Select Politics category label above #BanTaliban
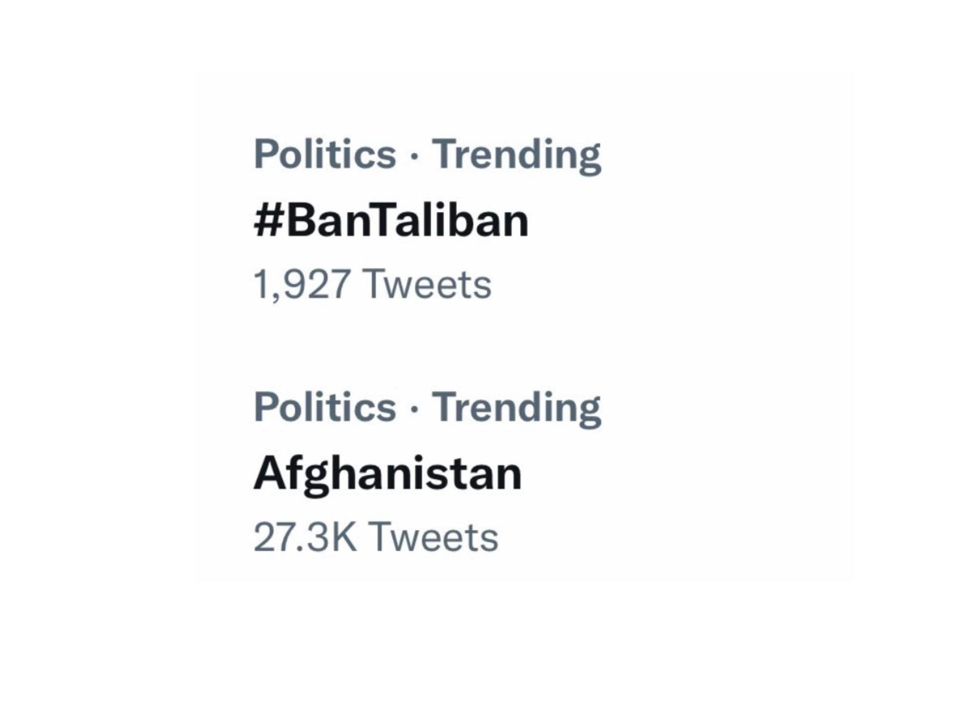Image resolution: width=954 pixels, height=718 pixels. (325, 155)
